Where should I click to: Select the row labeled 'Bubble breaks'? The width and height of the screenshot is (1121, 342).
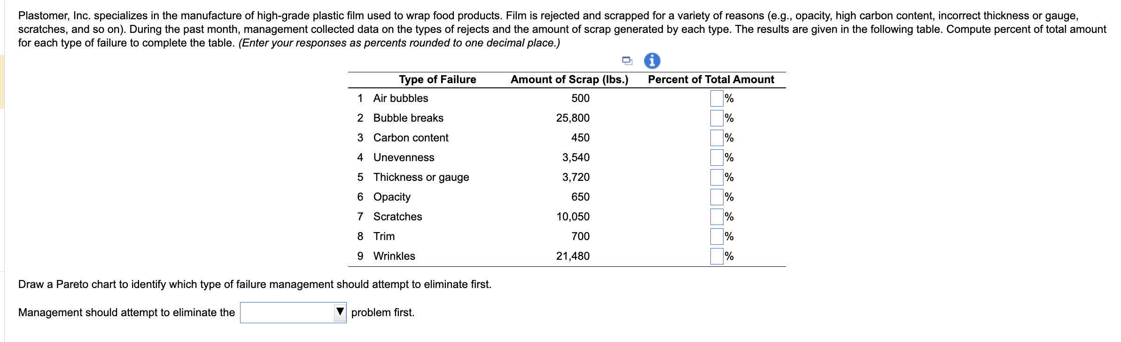[408, 118]
